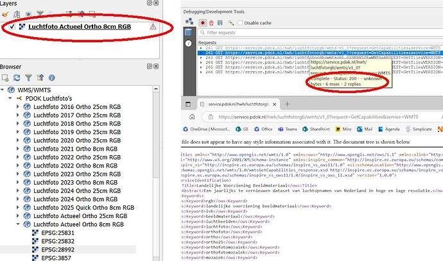443x261 pixels.
Task: Collapse the PDOK Luchtfoto's connection node
Action: click(10, 98)
